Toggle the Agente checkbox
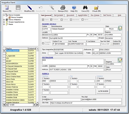Screen dimensions: 129x114 (83, 20)
